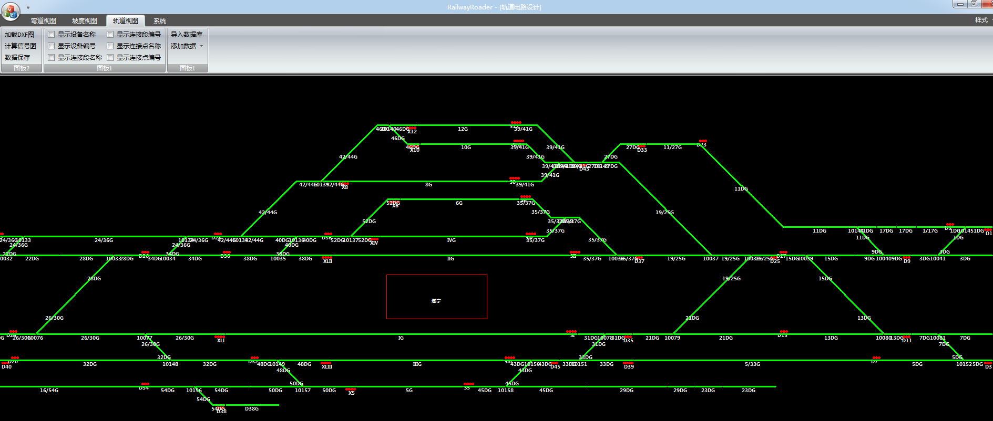Select signal label XLI
This screenshot has height=421, width=993.
[221, 341]
